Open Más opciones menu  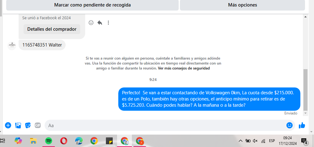242,5
